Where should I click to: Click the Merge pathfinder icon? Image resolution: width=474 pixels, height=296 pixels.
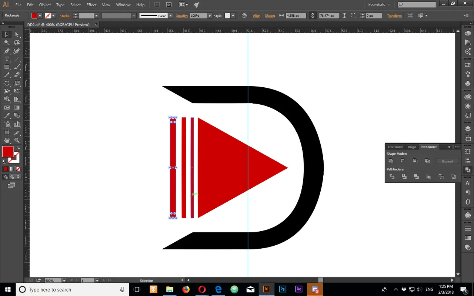416,177
